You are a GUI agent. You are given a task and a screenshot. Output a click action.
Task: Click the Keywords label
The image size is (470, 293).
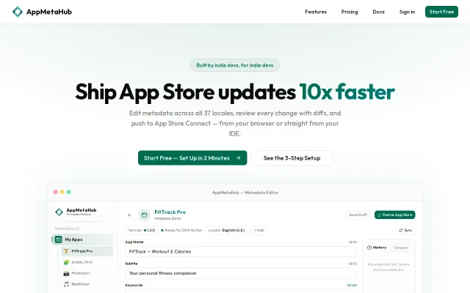134,285
